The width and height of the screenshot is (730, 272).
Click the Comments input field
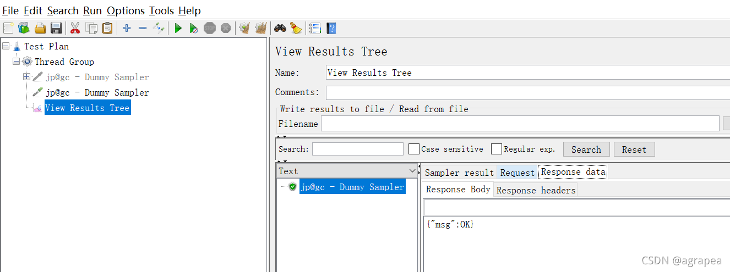[528, 92]
